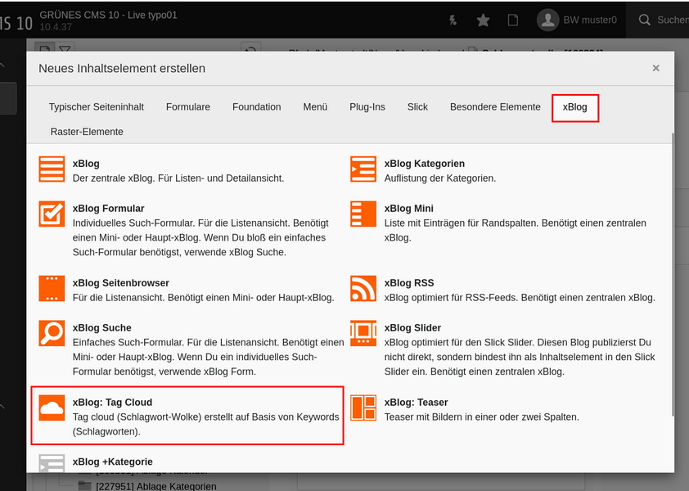Choose the xBlog: Tag Cloud title

click(112, 403)
